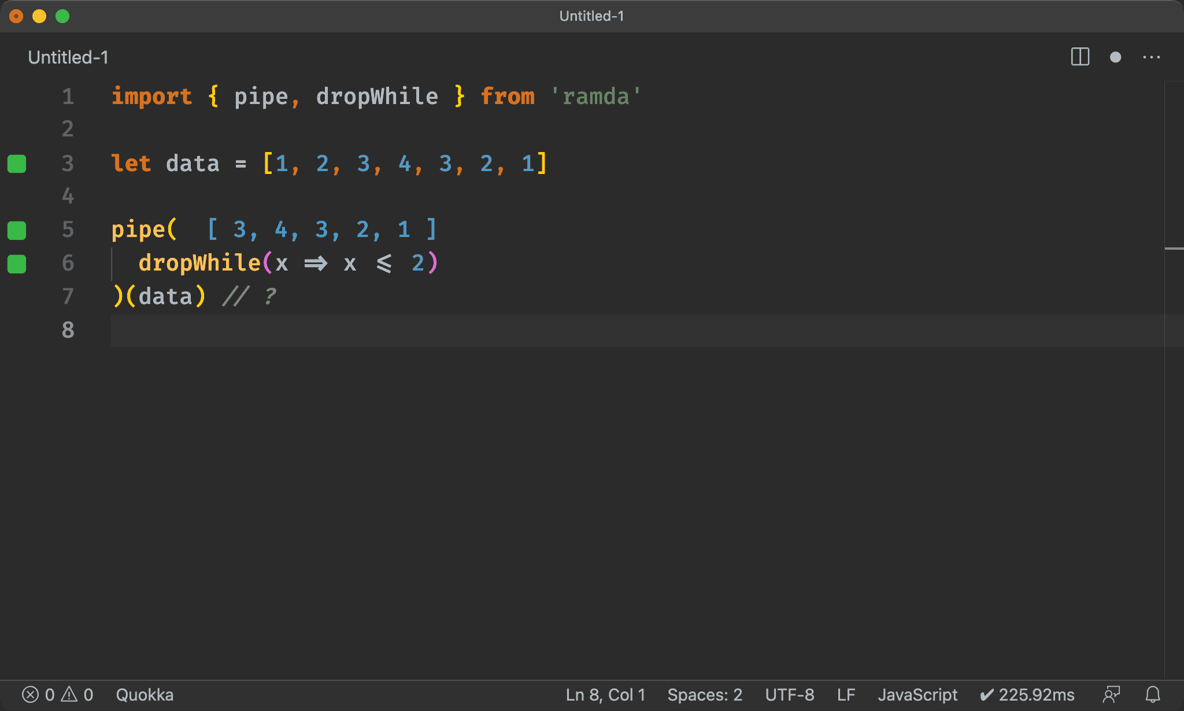Screen dimensions: 1184x711
Task: Click the // ? comment on line 7
Action: coord(250,297)
